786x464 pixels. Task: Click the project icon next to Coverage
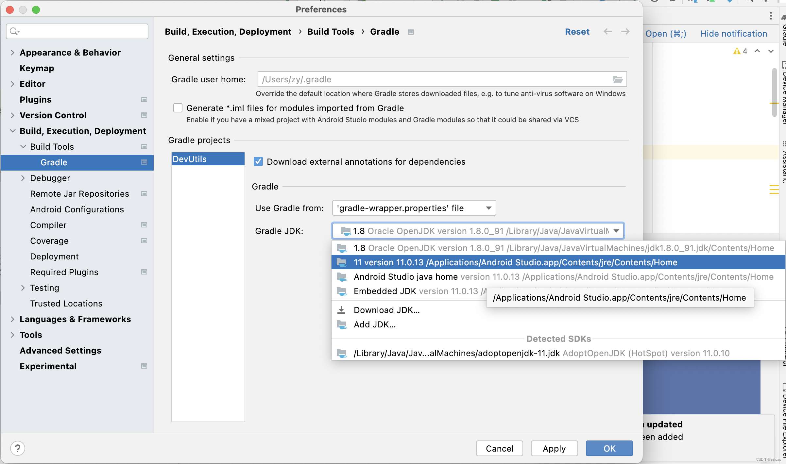coord(144,240)
